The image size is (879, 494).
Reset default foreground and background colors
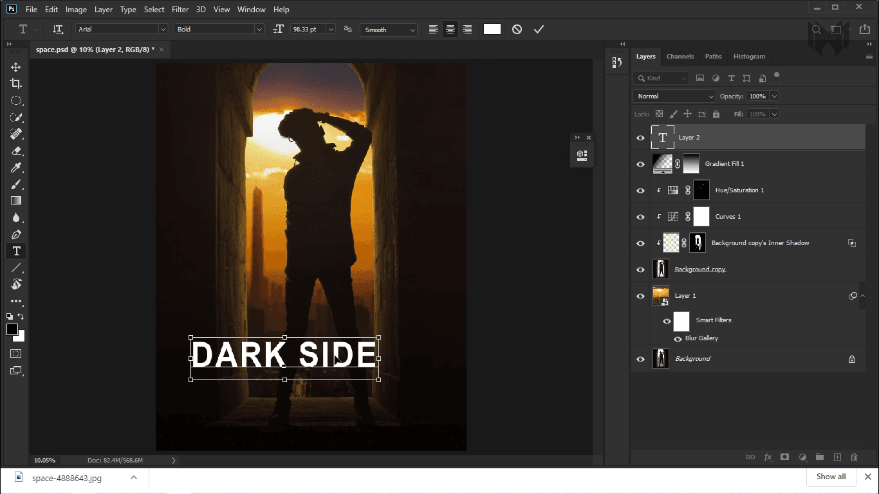[x=10, y=316]
